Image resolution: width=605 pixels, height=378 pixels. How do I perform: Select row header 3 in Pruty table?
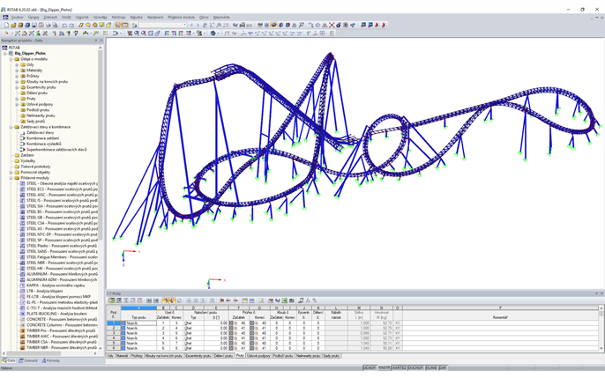tap(114, 333)
